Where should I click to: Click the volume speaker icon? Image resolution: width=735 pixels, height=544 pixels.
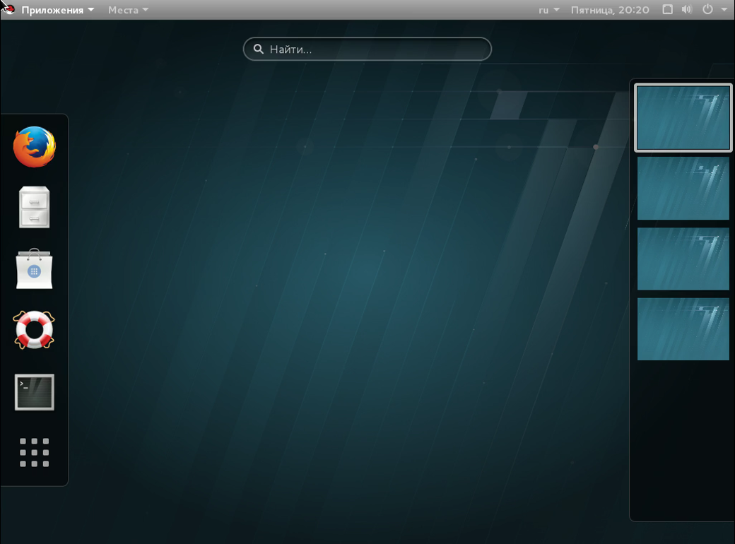click(687, 9)
